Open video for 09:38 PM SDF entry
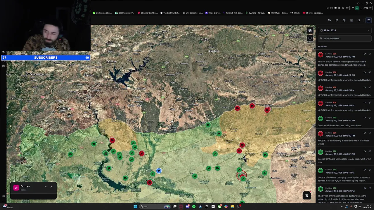374x210 pixels. [365, 54]
